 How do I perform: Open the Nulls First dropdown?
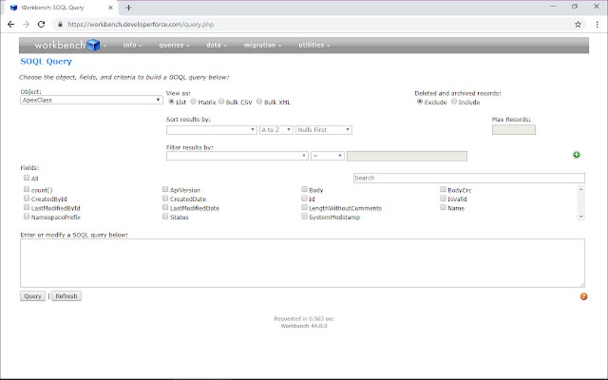324,129
